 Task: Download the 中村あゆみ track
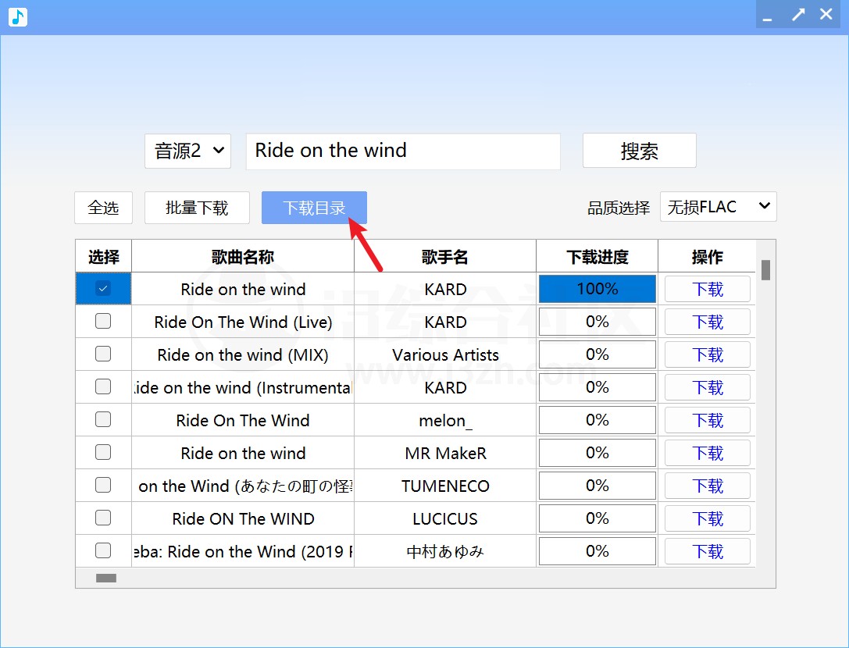(708, 551)
